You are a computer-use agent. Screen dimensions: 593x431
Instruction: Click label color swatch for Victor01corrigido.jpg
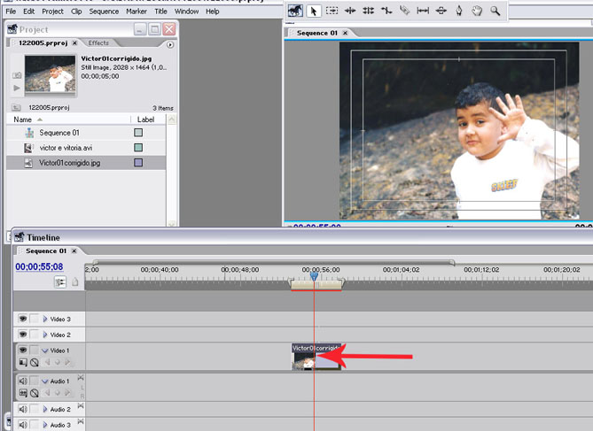pos(137,163)
